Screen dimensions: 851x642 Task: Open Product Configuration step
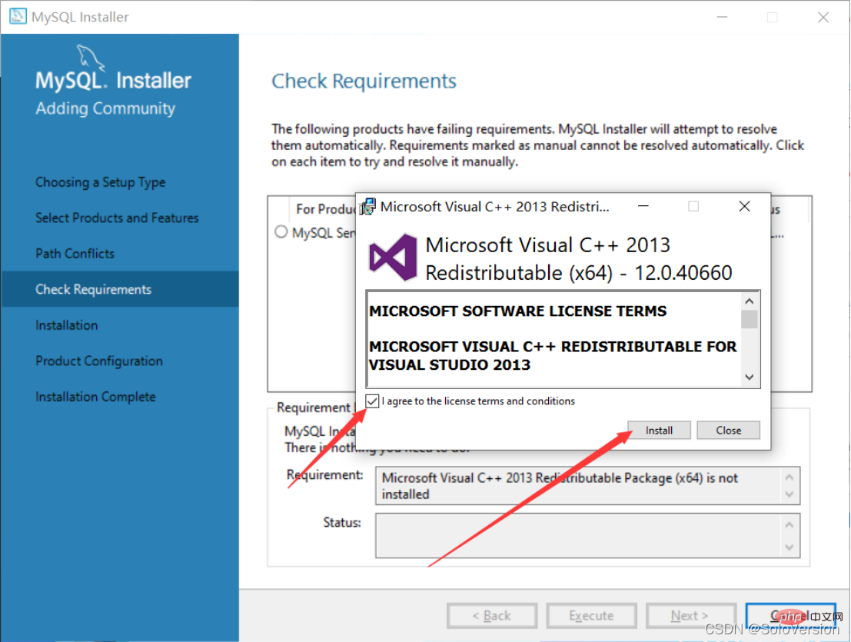coord(99,361)
